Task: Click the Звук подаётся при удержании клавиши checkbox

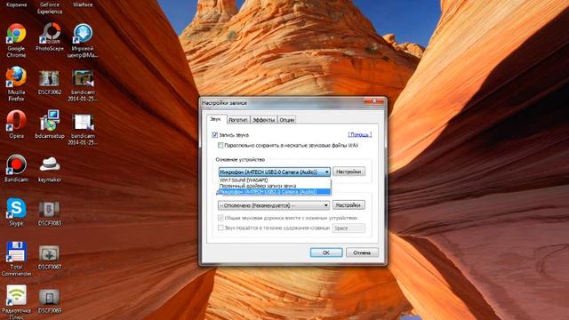Action: click(220, 228)
